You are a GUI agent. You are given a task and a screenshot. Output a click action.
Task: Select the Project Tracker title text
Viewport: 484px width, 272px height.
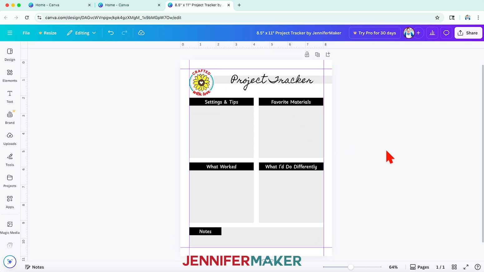272,81
